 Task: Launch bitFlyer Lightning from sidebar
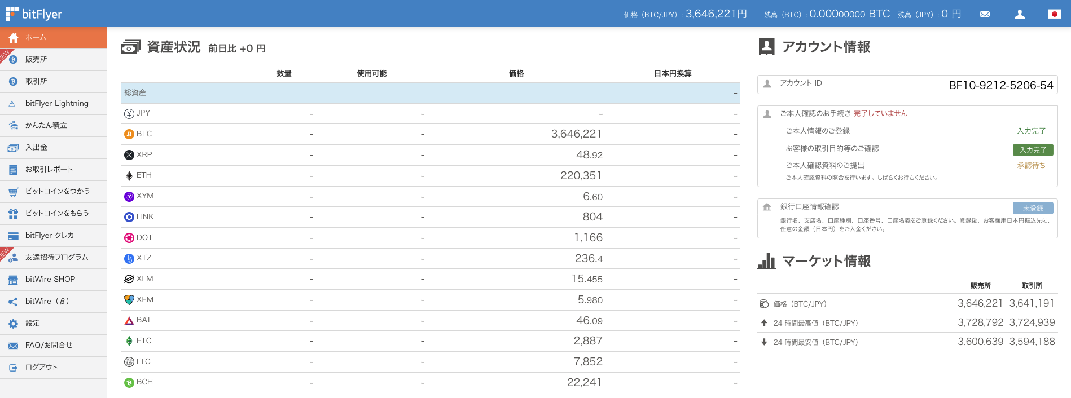(53, 104)
